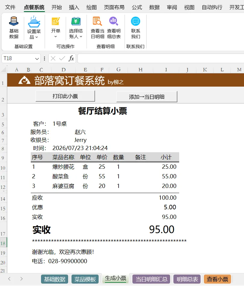
Task: Select column D header
Action: (x=63, y=70)
